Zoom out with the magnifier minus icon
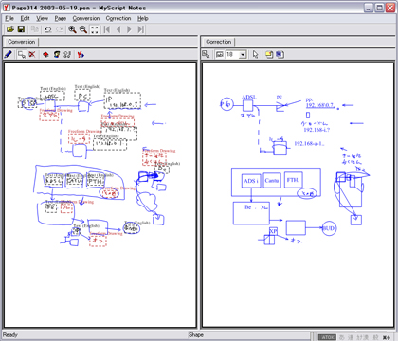Viewport: 398px width, 341px height. pos(83,29)
